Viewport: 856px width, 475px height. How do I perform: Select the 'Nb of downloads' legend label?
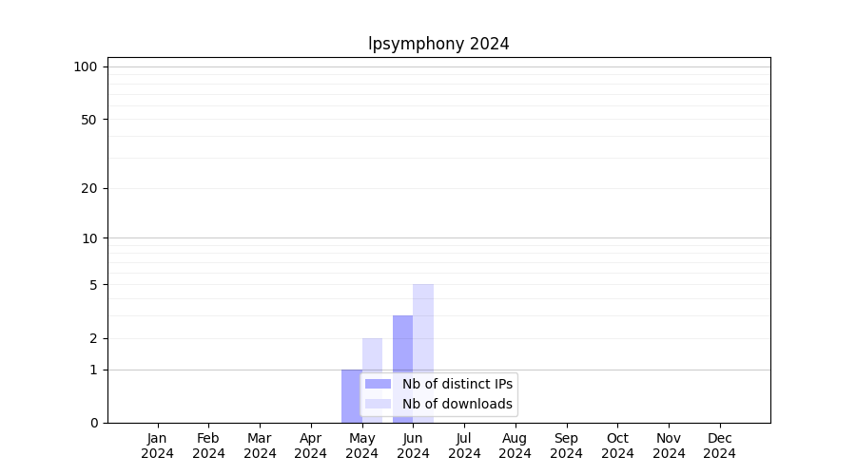tap(457, 405)
